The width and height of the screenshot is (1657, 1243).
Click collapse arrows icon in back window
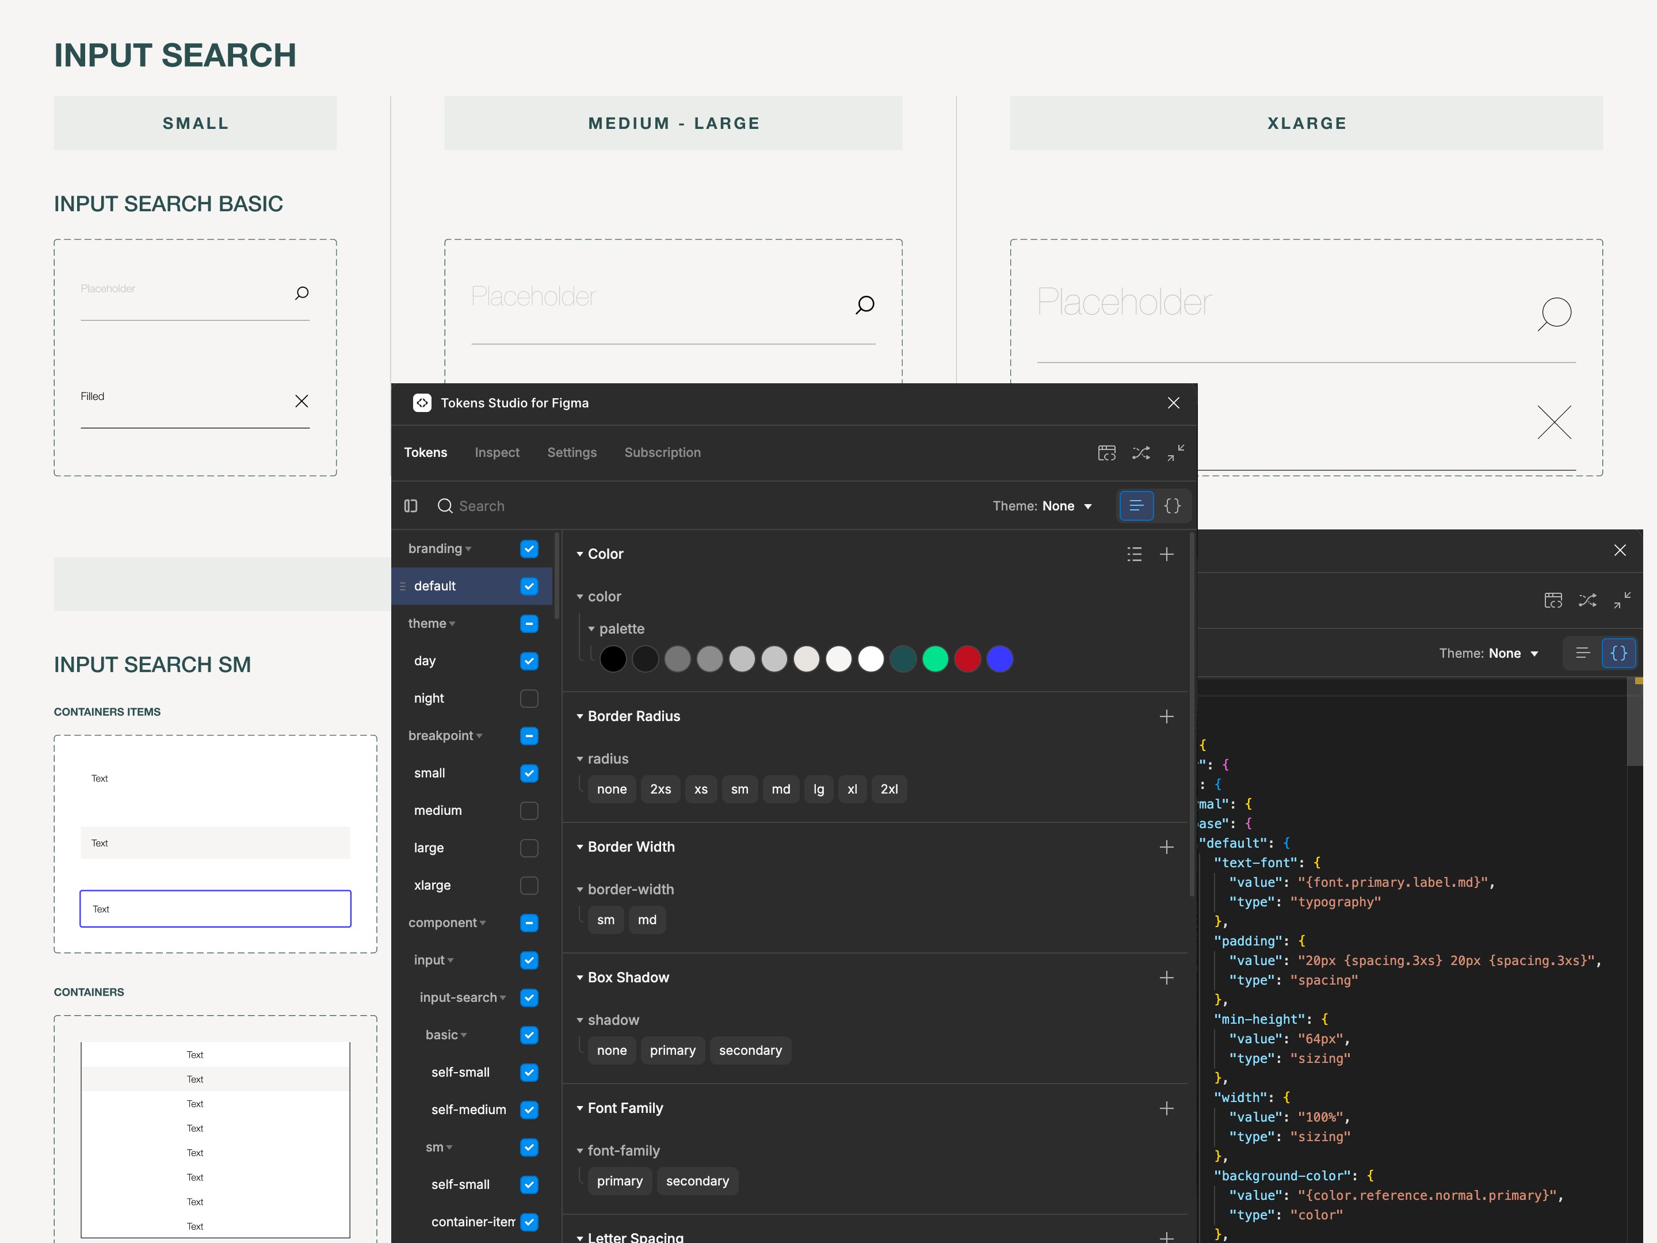click(x=1622, y=600)
